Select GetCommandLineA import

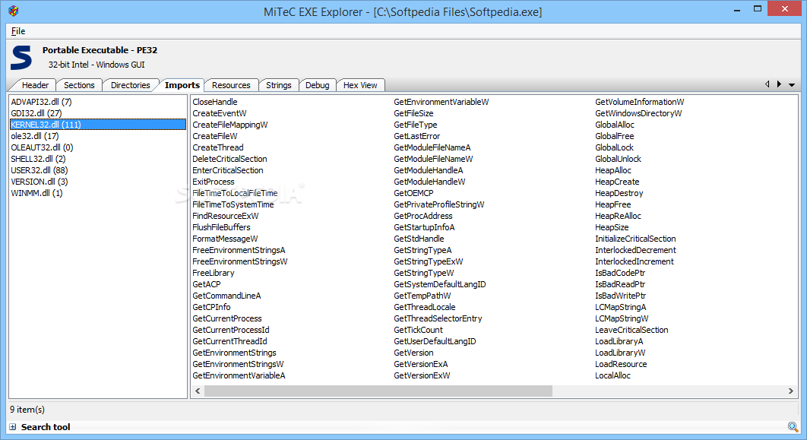pos(227,296)
